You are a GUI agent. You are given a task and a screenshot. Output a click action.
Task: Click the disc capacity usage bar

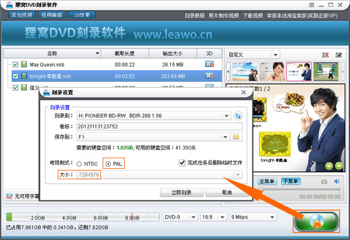83,217
